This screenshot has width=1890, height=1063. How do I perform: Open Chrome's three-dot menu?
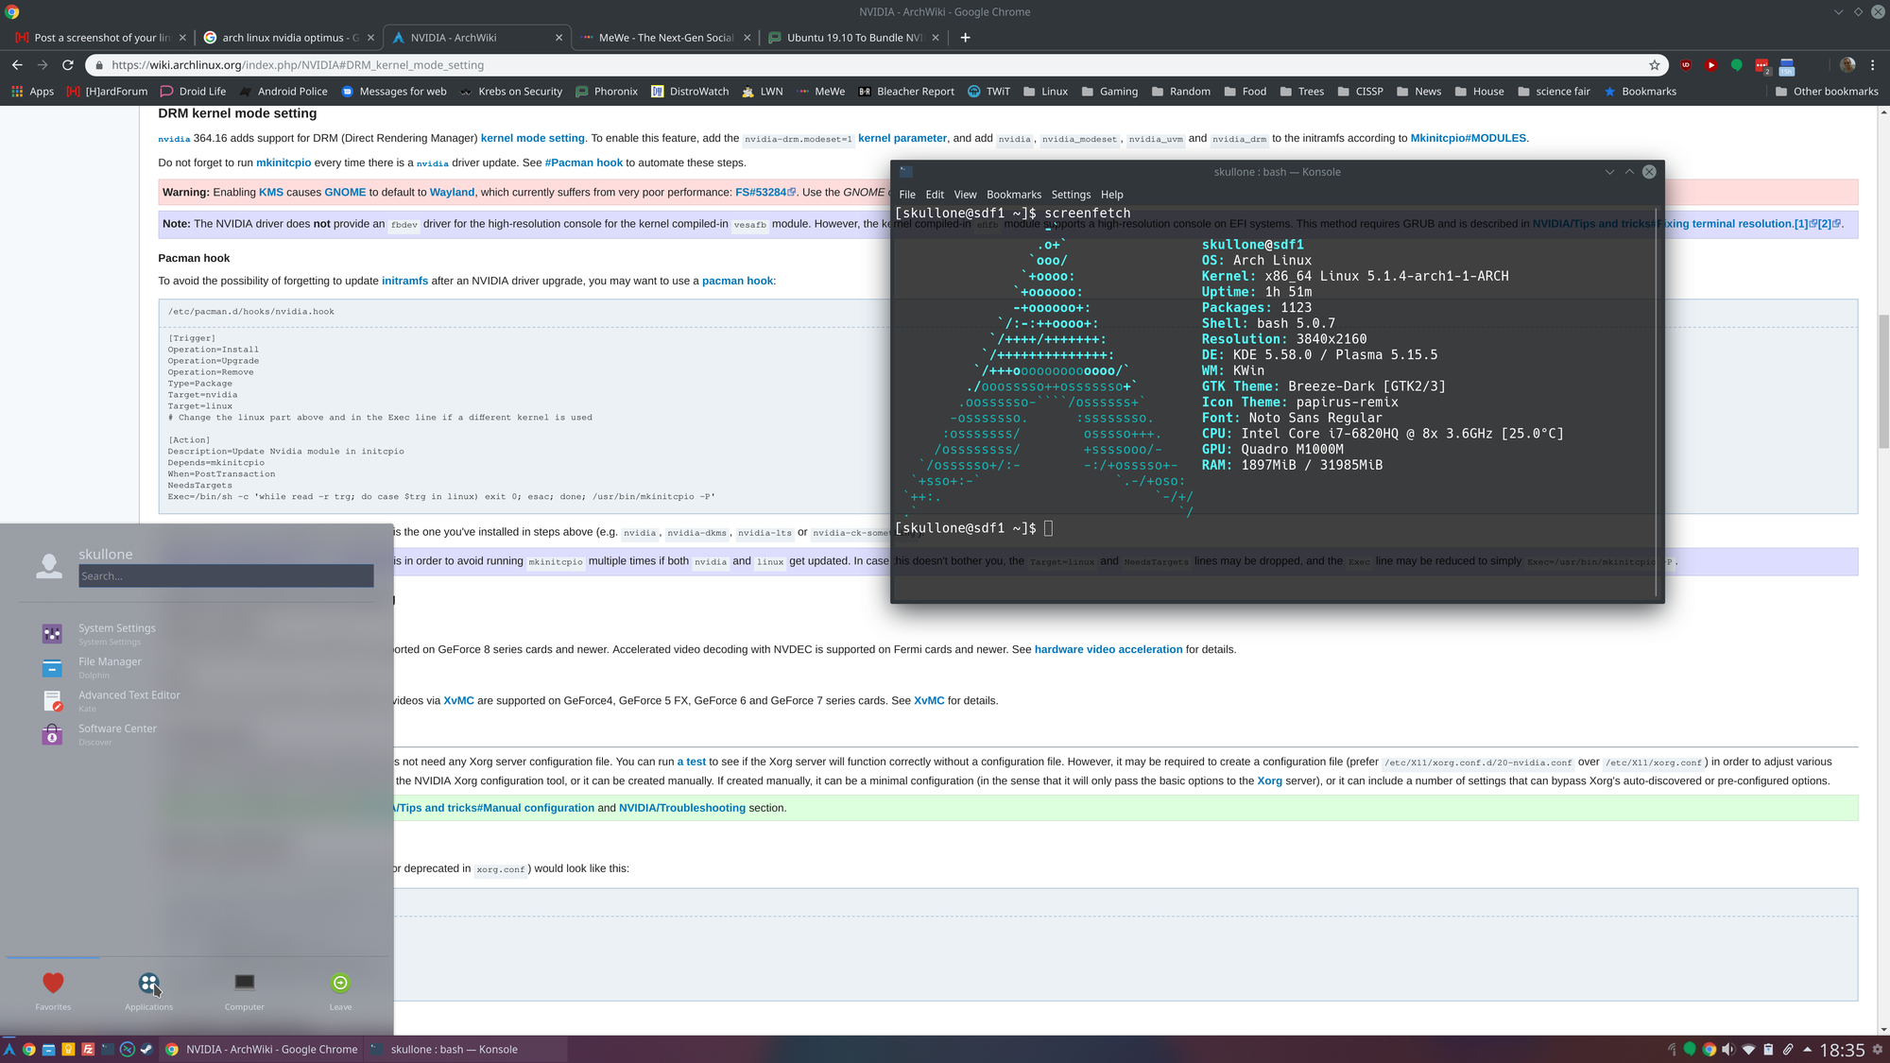coord(1872,65)
